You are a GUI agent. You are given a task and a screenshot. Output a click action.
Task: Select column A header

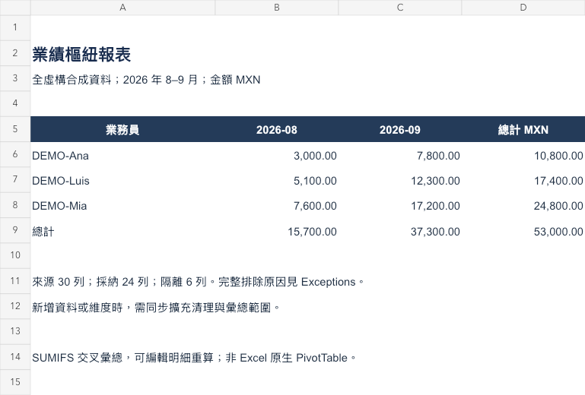tap(122, 8)
